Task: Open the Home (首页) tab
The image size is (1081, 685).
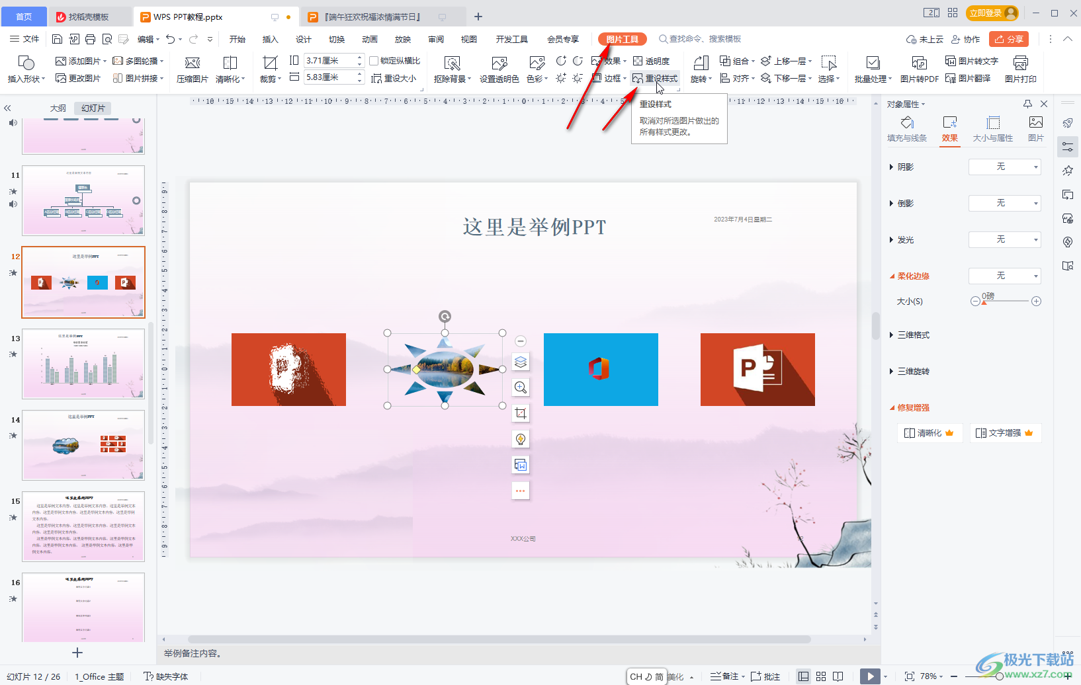Action: pyautogui.click(x=24, y=17)
